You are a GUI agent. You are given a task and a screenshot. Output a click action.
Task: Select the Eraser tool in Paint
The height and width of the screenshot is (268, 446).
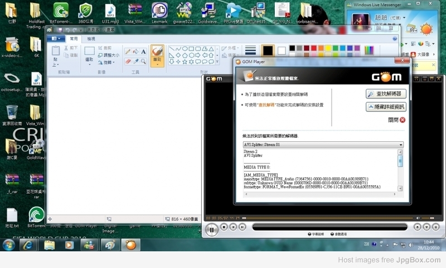click(128, 61)
